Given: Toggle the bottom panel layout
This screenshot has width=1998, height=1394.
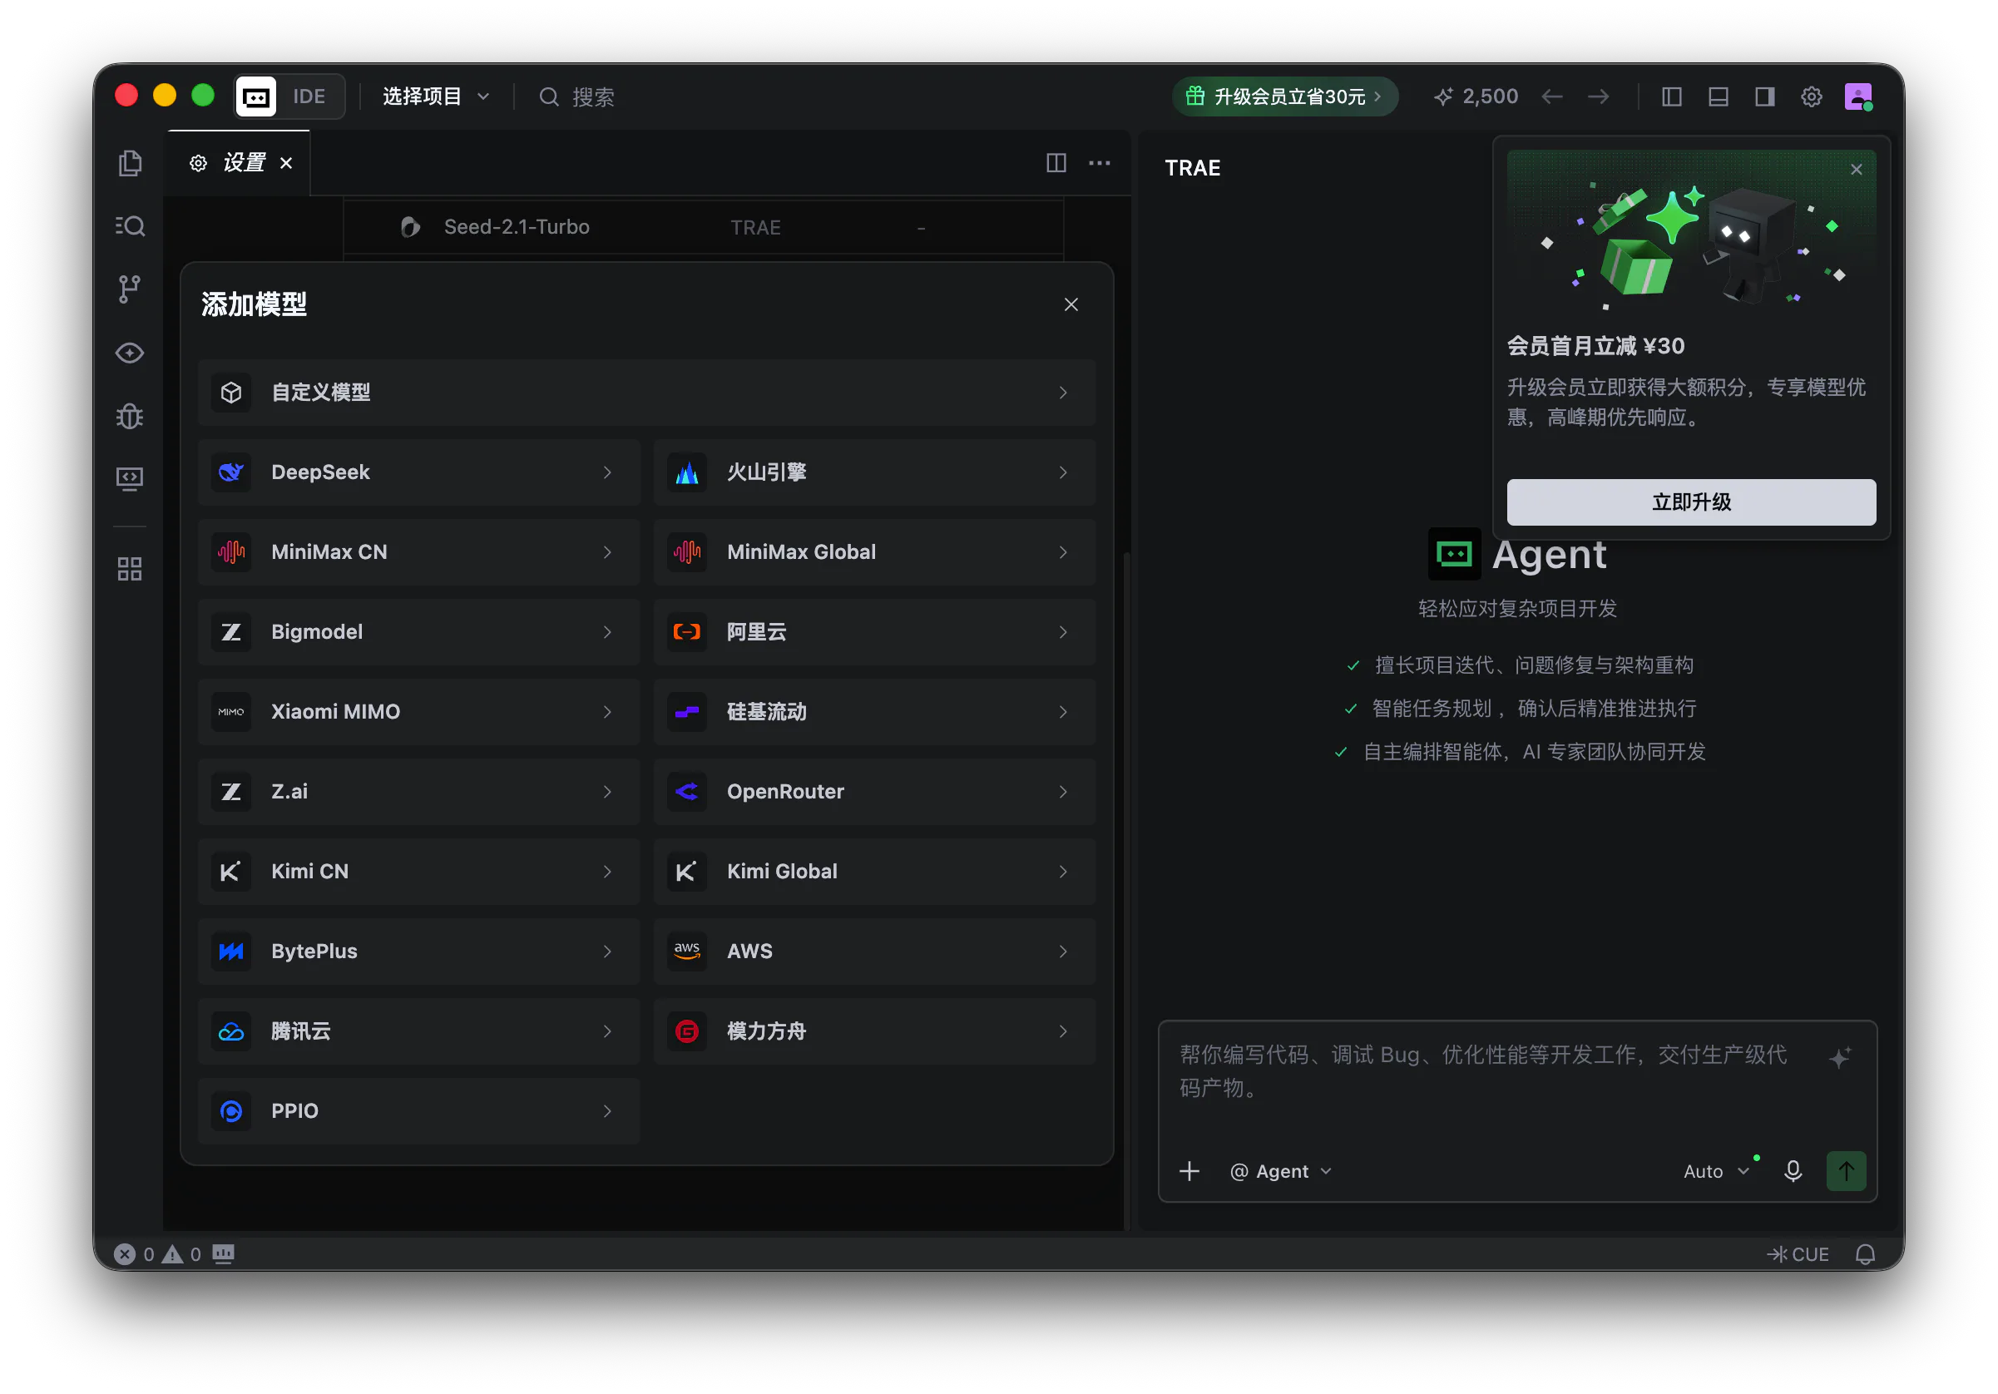Looking at the screenshot, I should coord(1718,96).
